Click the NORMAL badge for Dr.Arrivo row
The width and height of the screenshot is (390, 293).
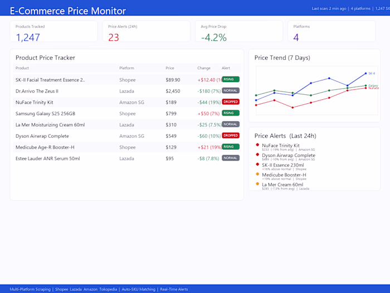tap(231, 90)
